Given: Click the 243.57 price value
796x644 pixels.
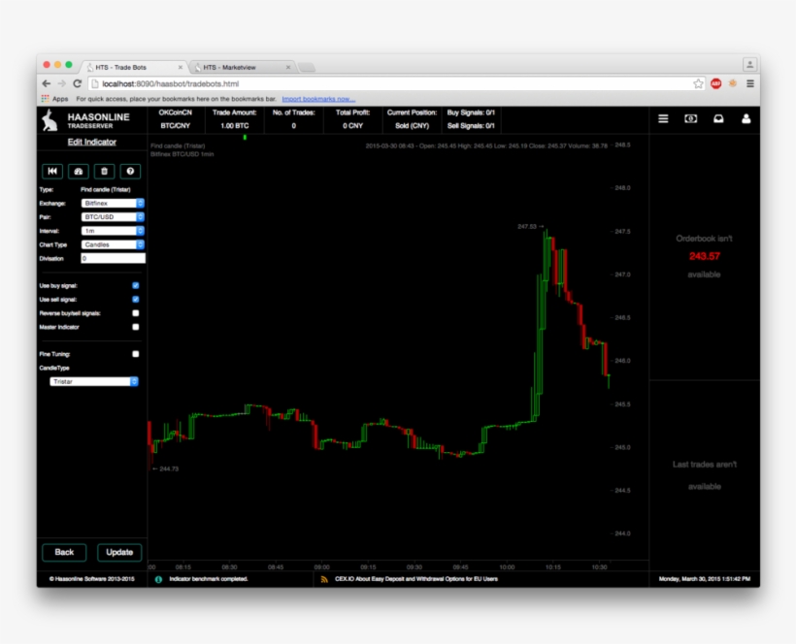Looking at the screenshot, I should tap(705, 256).
